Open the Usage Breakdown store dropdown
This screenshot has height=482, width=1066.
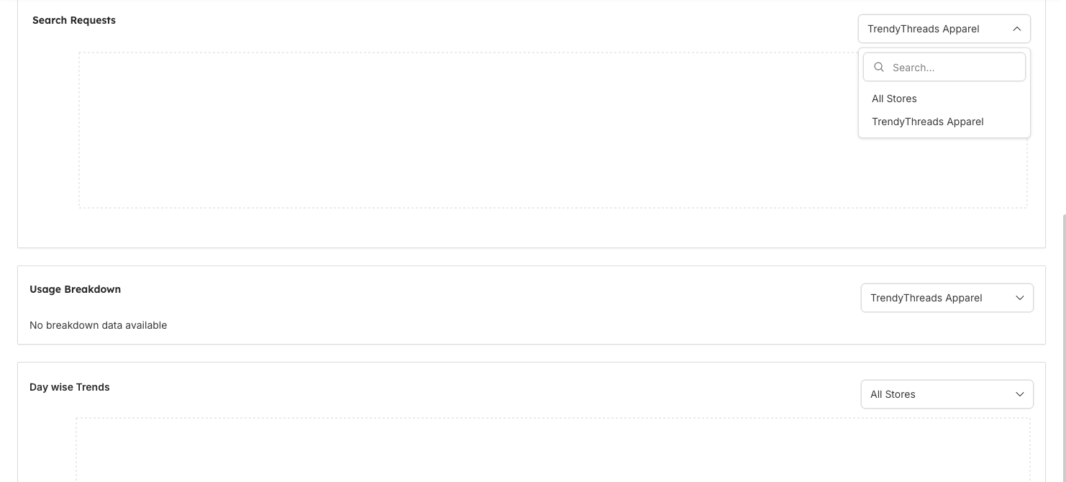point(947,297)
